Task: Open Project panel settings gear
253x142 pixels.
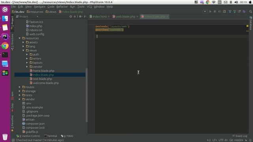Action: click(x=80, y=17)
